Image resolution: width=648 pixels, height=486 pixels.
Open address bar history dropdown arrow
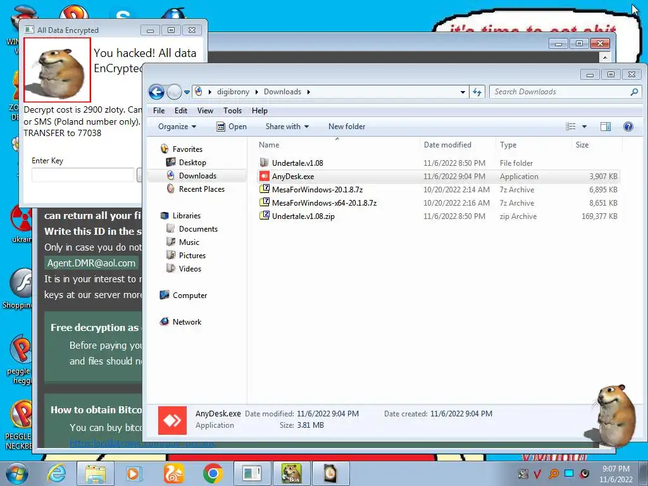463,92
